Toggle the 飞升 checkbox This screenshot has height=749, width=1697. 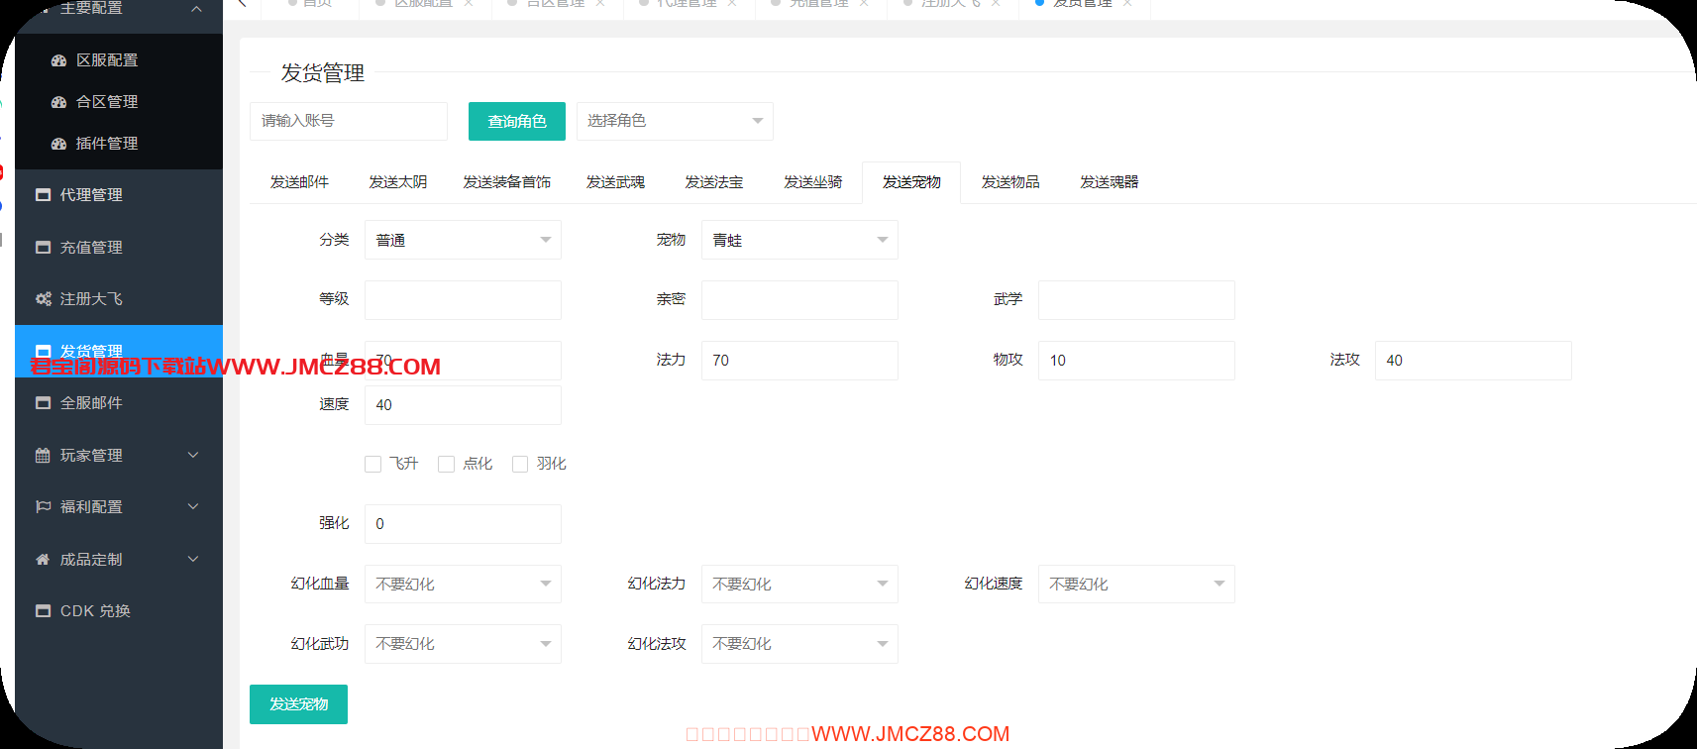pyautogui.click(x=373, y=464)
